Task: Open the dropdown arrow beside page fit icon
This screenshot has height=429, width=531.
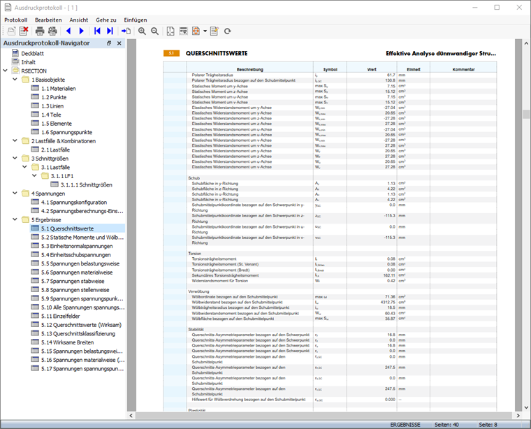Action: pyautogui.click(x=205, y=31)
